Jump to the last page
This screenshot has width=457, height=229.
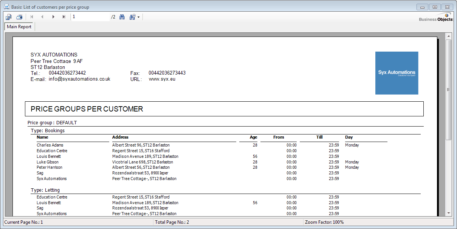pos(64,17)
